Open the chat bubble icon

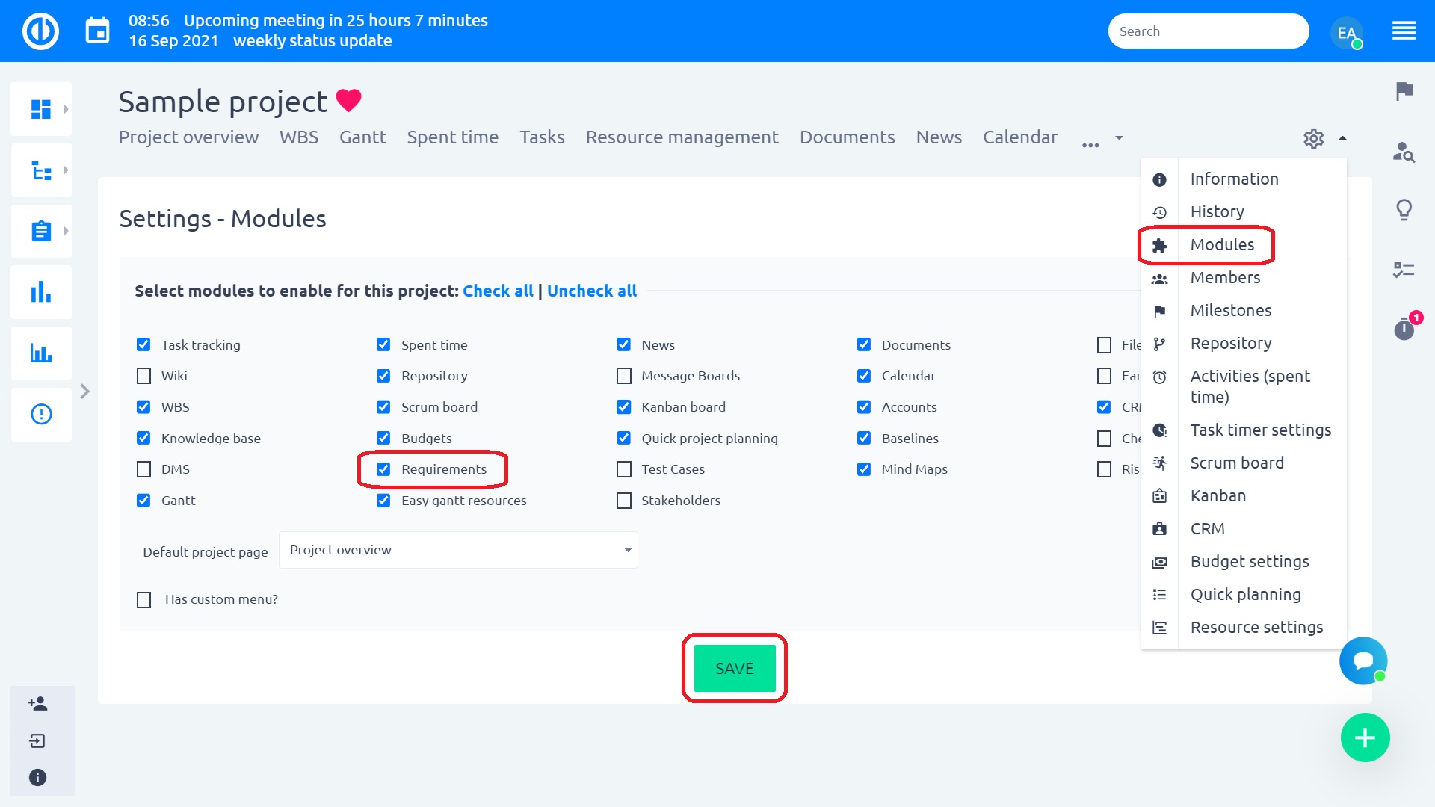(1363, 661)
